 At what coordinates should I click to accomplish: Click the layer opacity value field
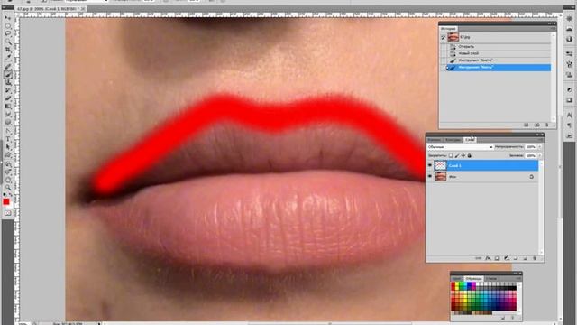coord(531,147)
